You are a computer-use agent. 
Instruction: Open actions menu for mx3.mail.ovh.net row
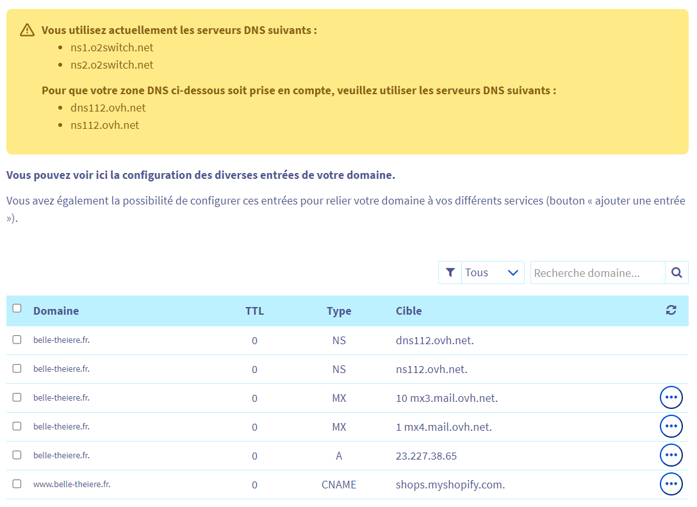tap(671, 397)
